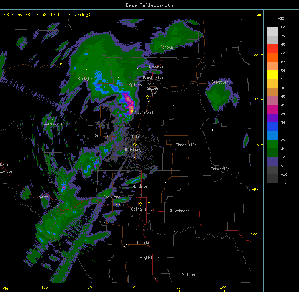Screen dimensions: 299x292
Task: Click the -50 tick label on the bottom axis
Action: point(89,287)
